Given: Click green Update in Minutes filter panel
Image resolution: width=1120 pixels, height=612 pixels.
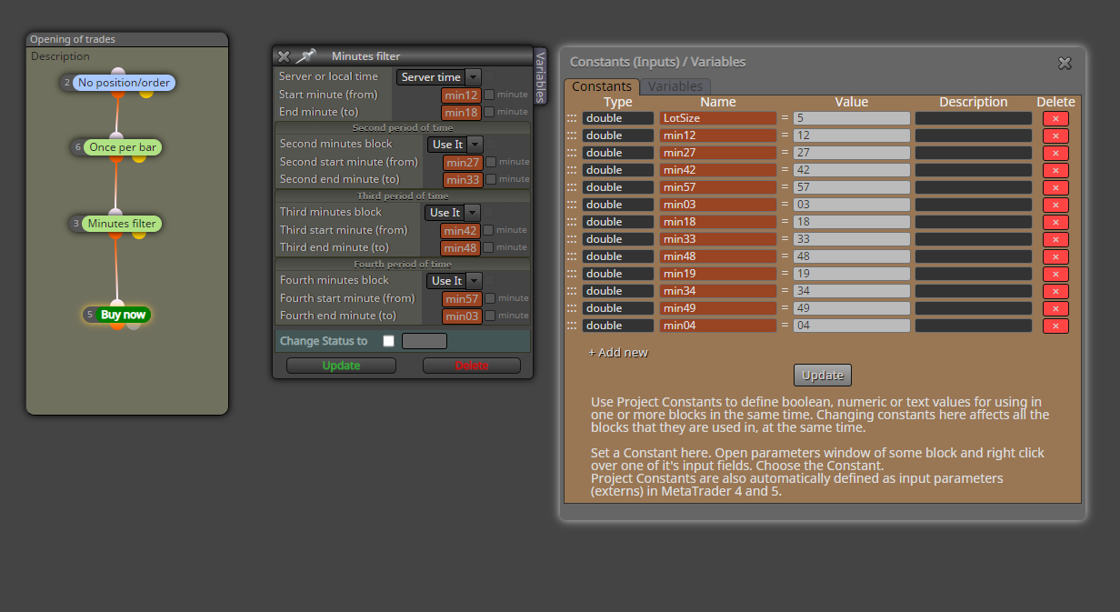Looking at the screenshot, I should 341,366.
